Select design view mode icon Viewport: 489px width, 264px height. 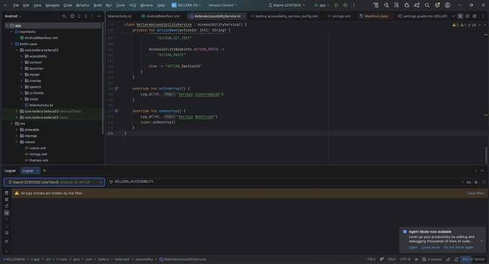click(x=474, y=16)
